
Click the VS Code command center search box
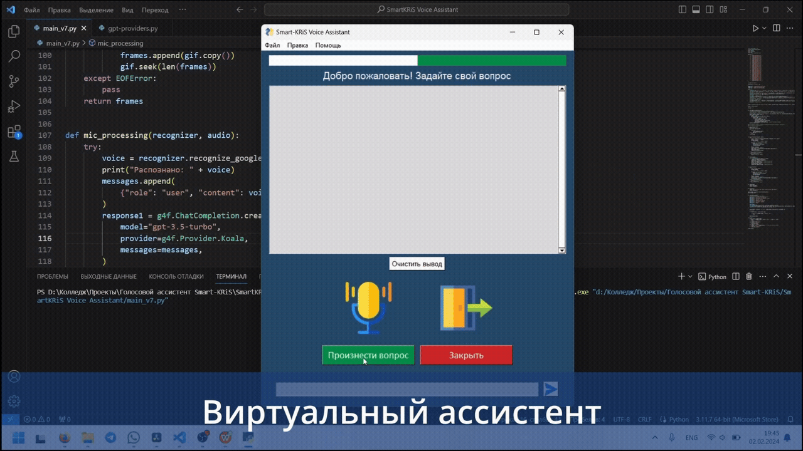417,9
